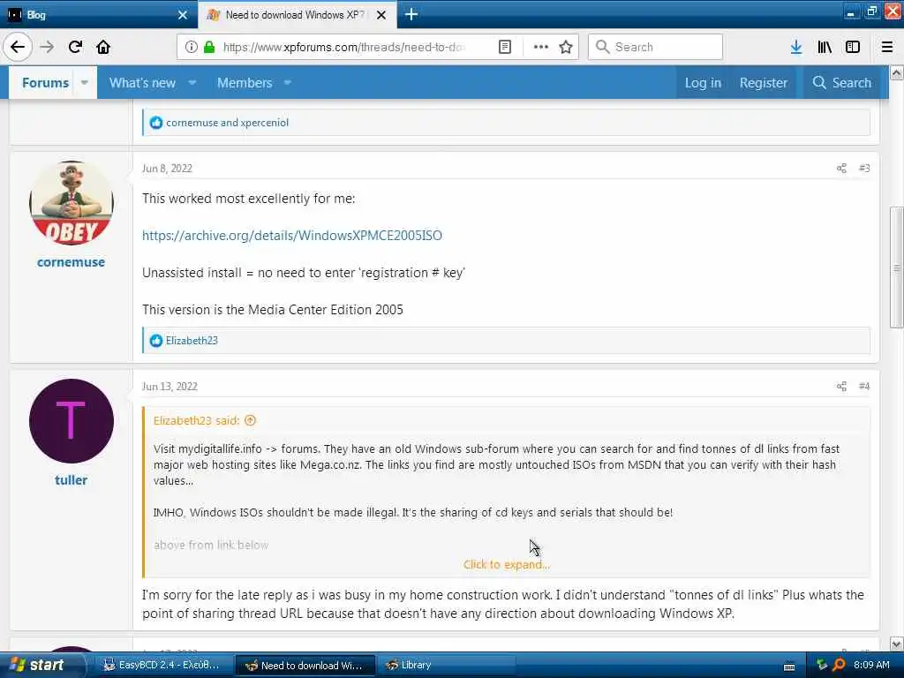Click the browser forward arrow
Screen dimensions: 904x678
(x=47, y=47)
